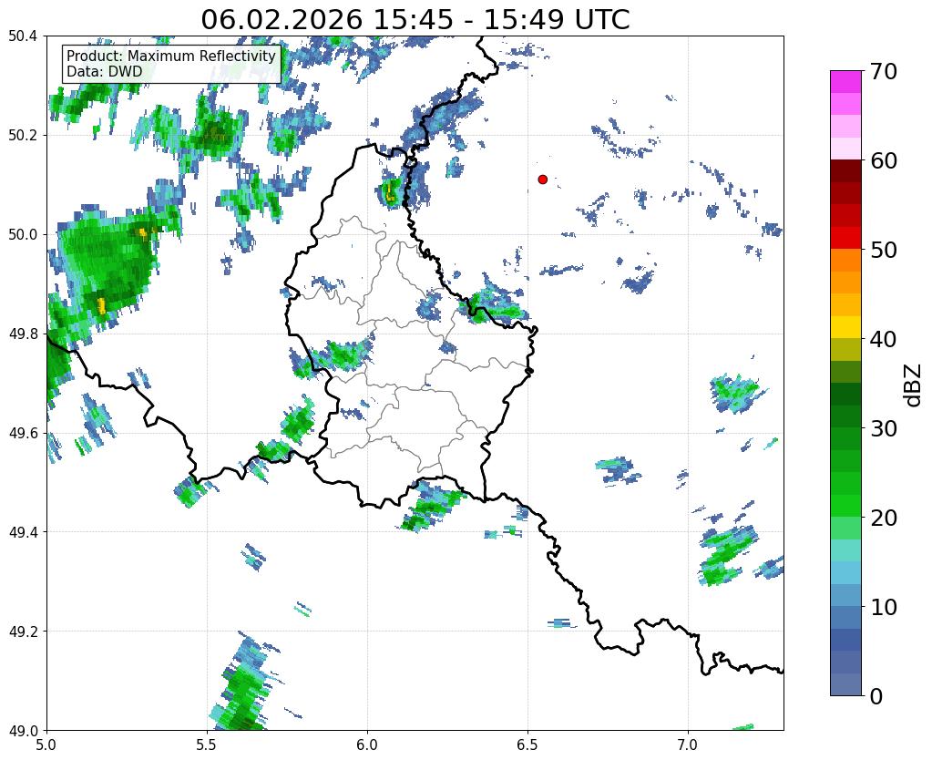Click the latitude axis label 50.4

coord(23,36)
